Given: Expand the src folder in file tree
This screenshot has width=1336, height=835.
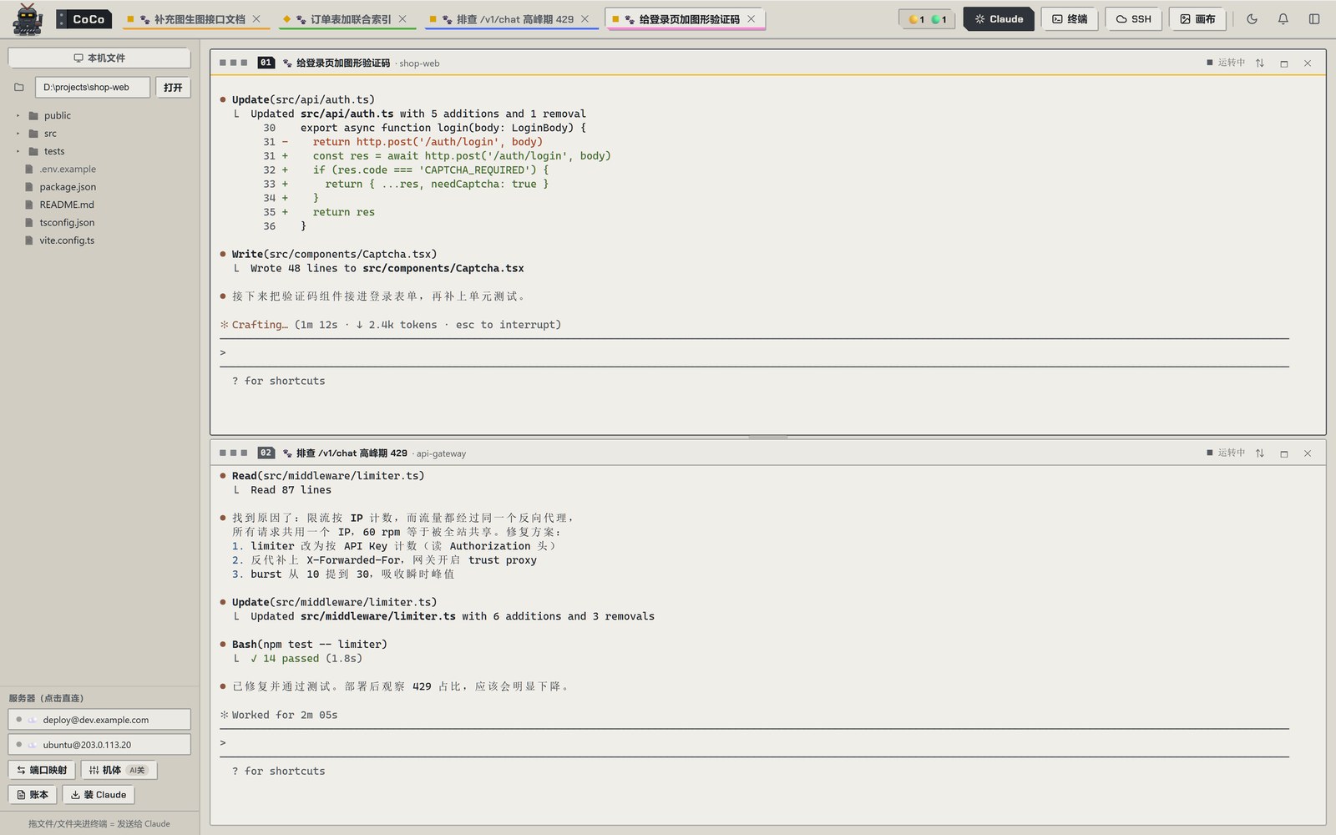Looking at the screenshot, I should pyautogui.click(x=50, y=134).
